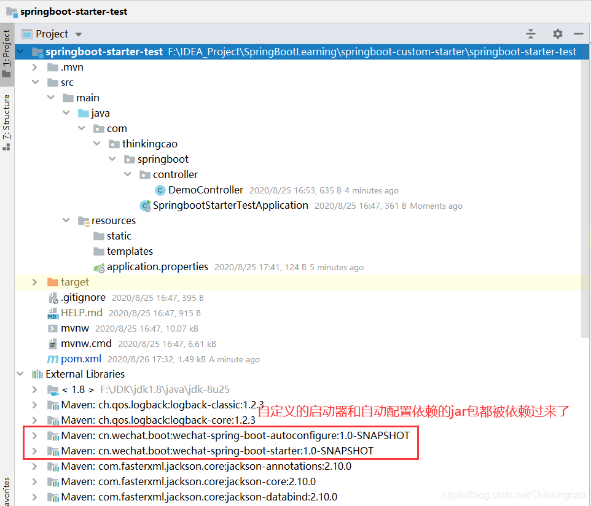Select jackson-databind:2.10.0 library row text
Image resolution: width=591 pixels, height=506 pixels.
click(x=199, y=497)
